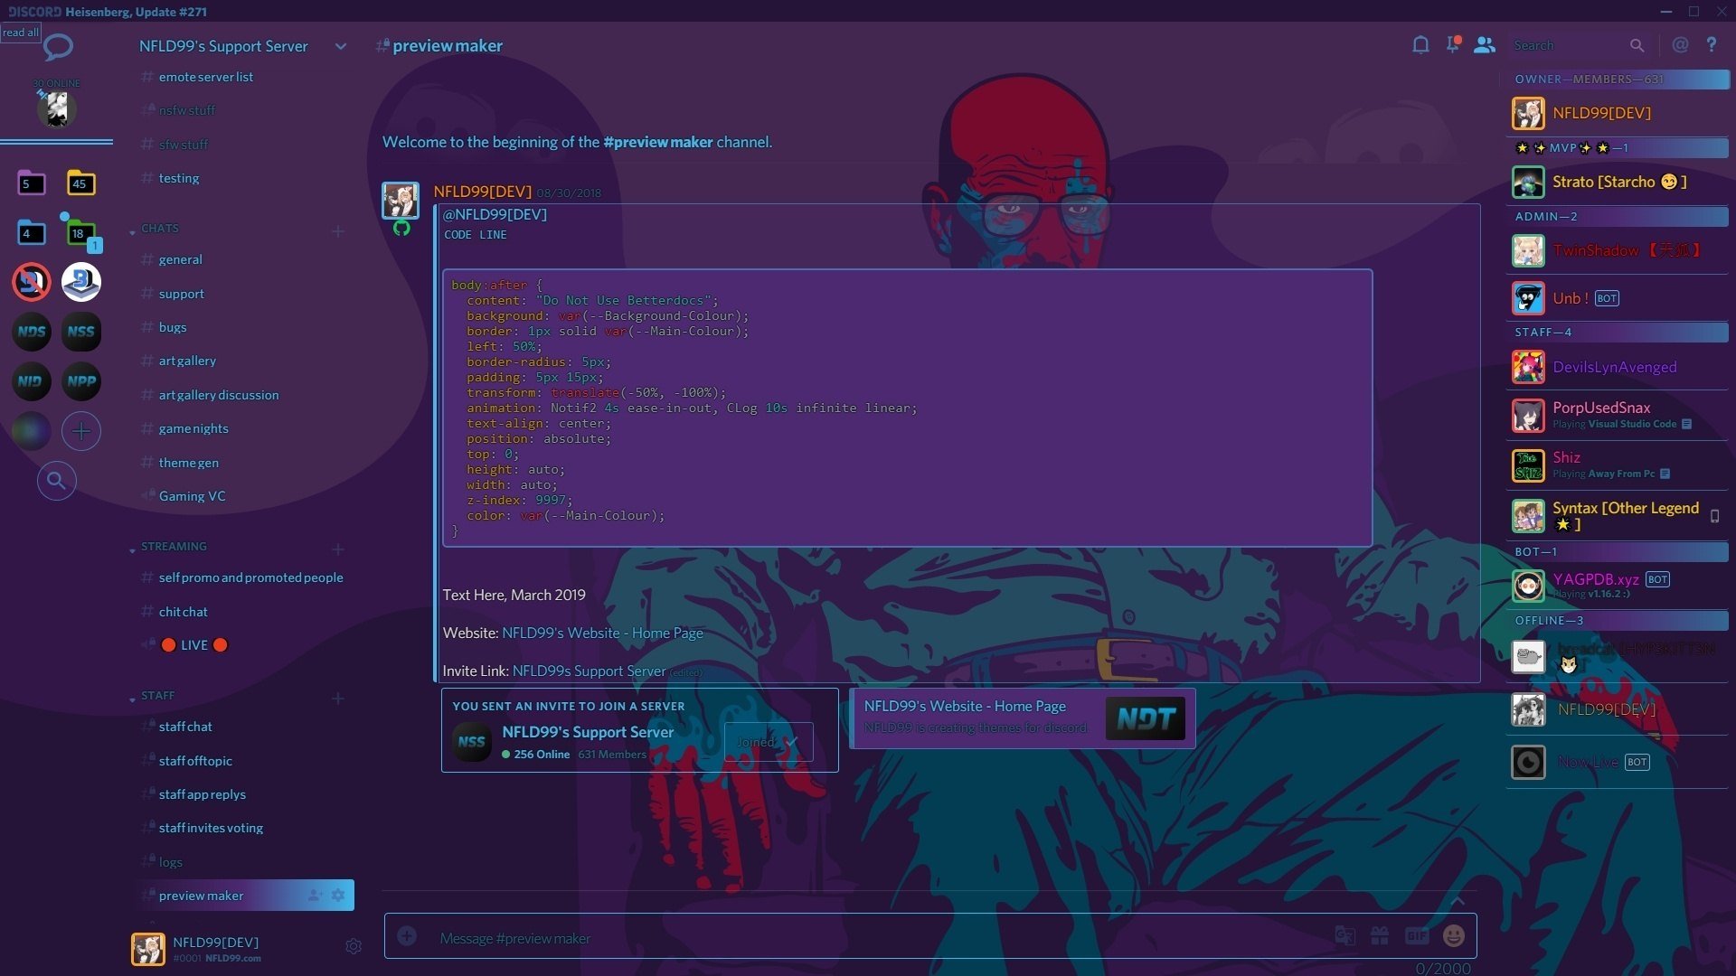Open the red crossed-out server icon
This screenshot has width=1736, height=976.
[31, 282]
